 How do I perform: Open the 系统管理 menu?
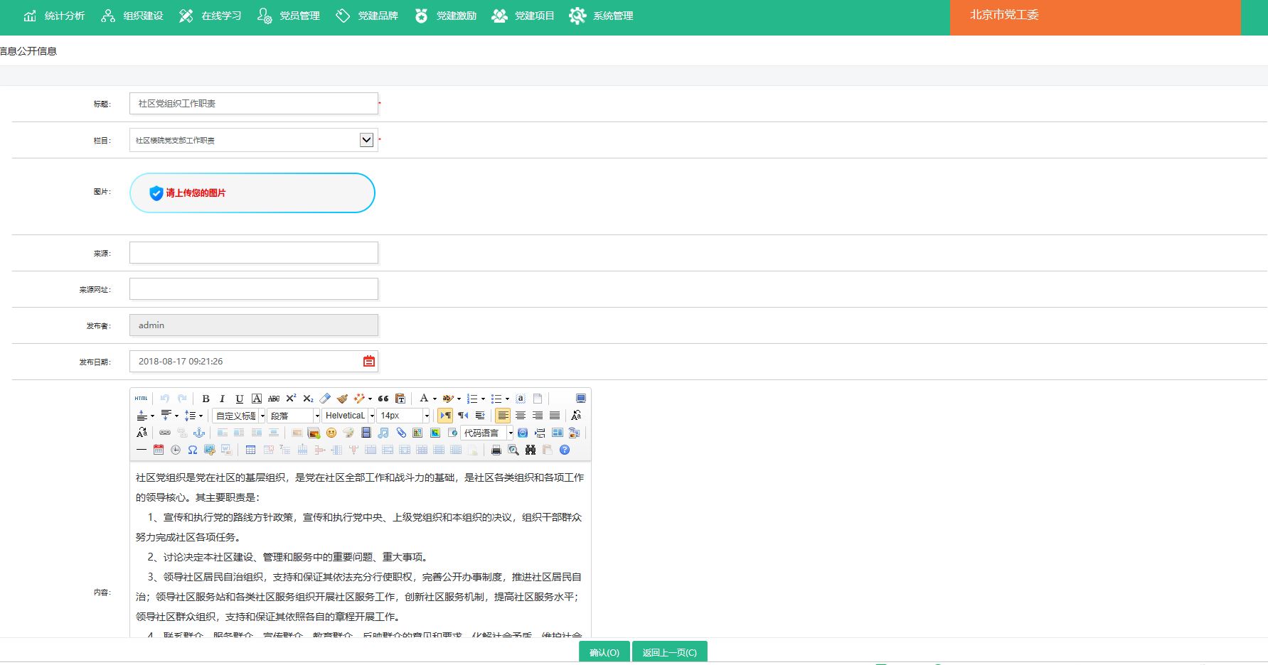click(601, 16)
